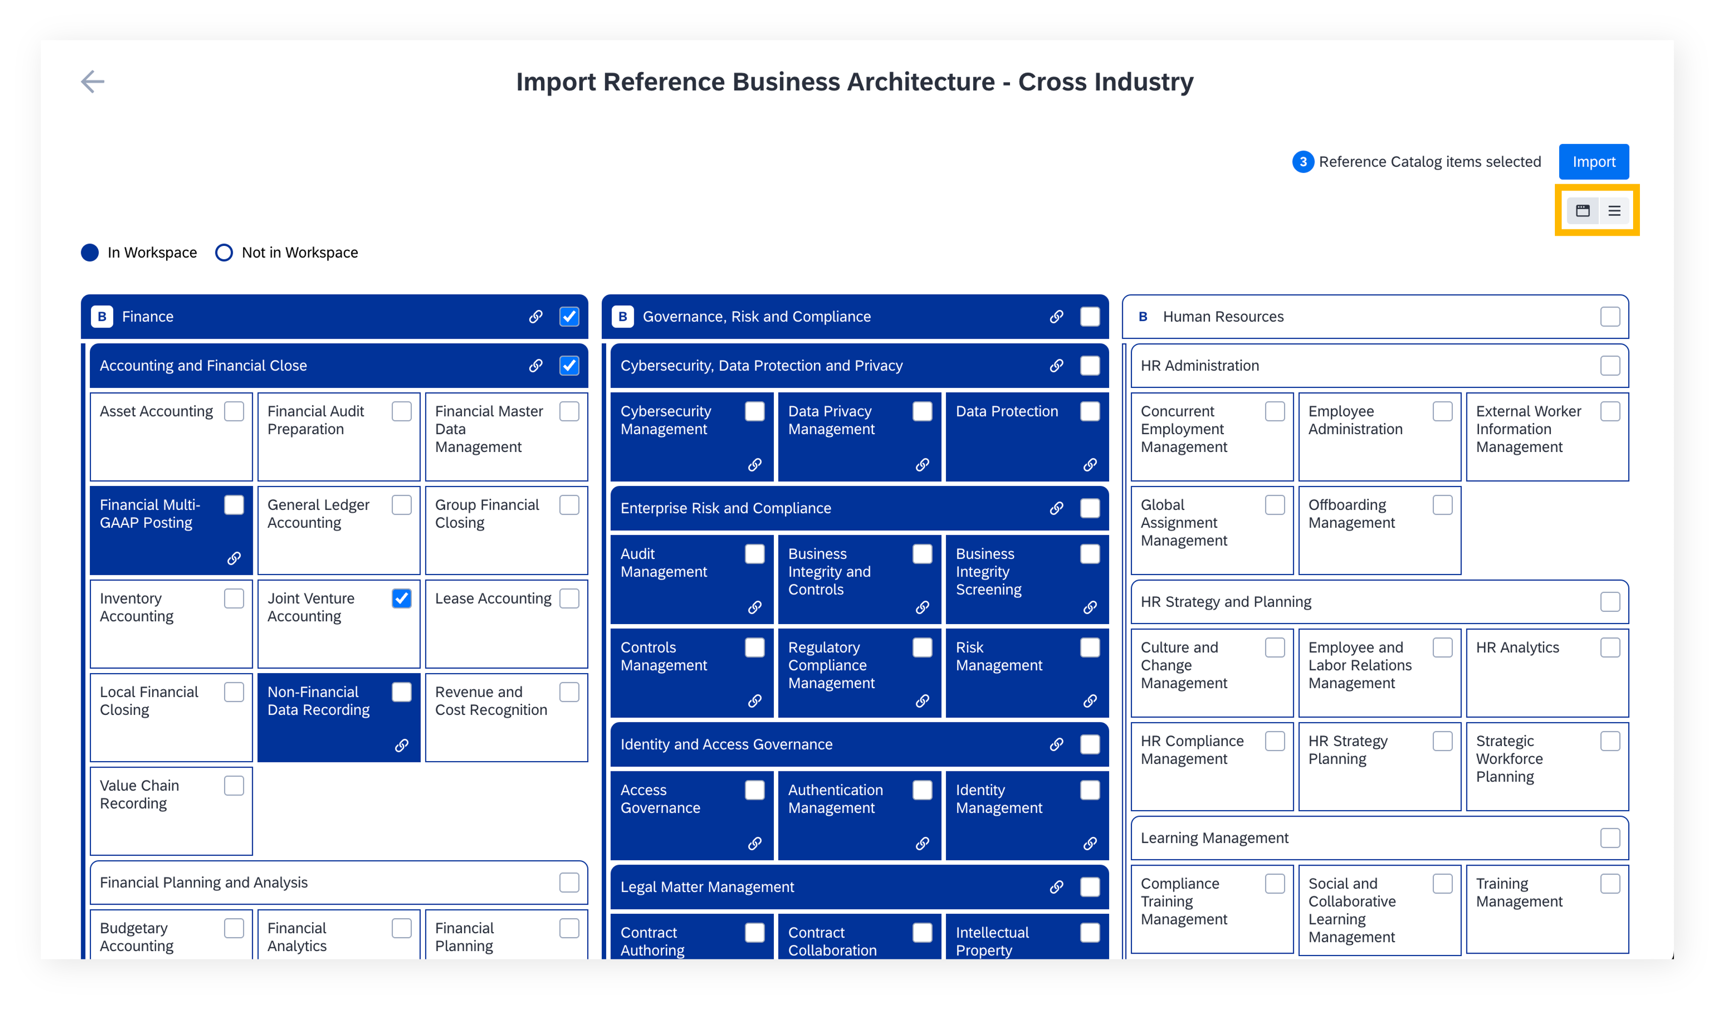The image size is (1724, 1009).
Task: Open Audit Management link icon
Action: 755,608
